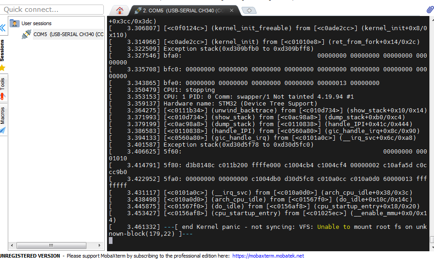The width and height of the screenshot is (434, 259).
Task: Click the 'Exception stack(0xd309bfb0' log line
Action: (x=239, y=49)
